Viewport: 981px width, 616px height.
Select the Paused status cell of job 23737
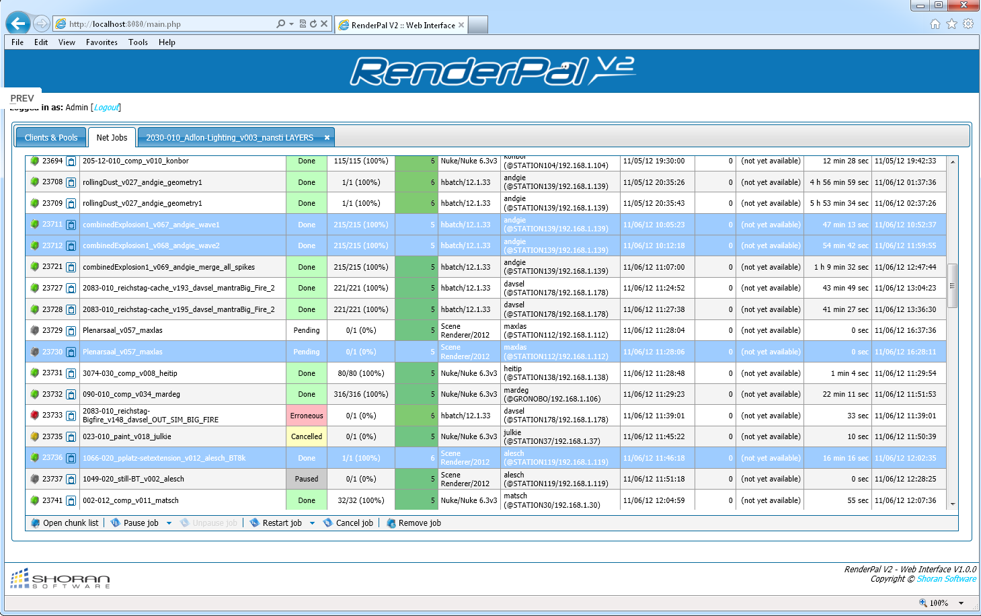click(x=307, y=479)
